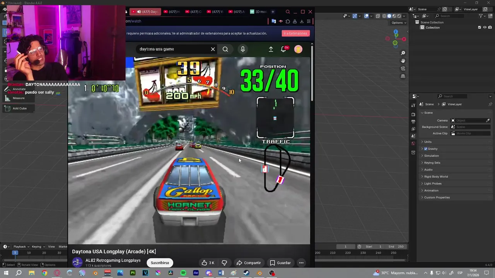This screenshot has width=495, height=278.
Task: Open the timeline Playback menu
Action: [21, 247]
